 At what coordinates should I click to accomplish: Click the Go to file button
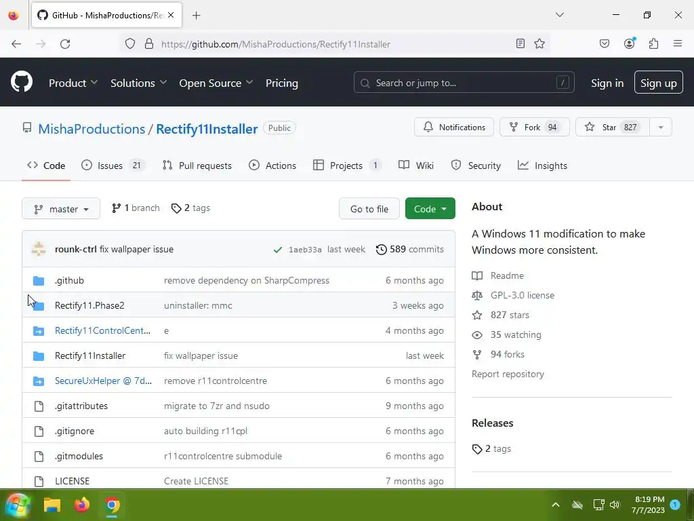click(369, 209)
